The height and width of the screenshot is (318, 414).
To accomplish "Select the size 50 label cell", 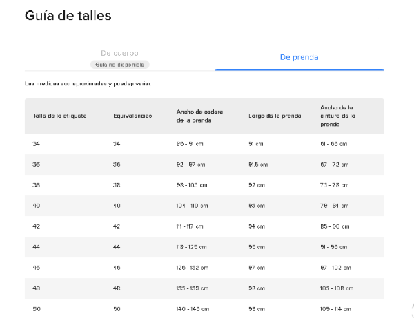I will pos(37,308).
